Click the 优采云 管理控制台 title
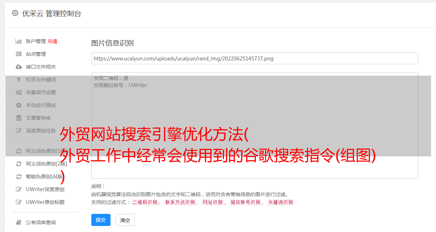This screenshot has width=436, height=232. pyautogui.click(x=52, y=14)
